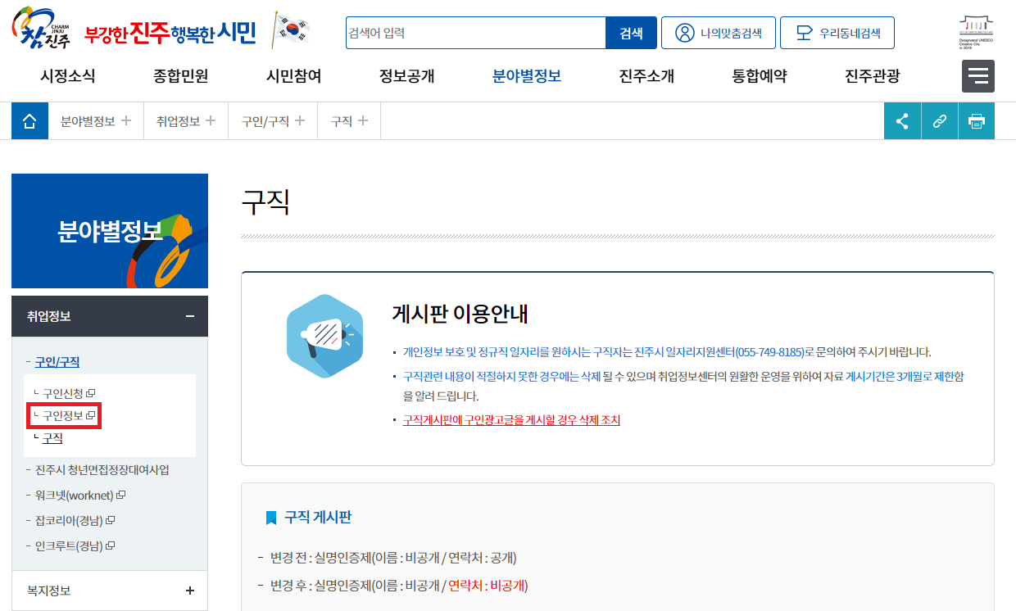Collapse the 취업정보 section
Image resolution: width=1016 pixels, height=611 pixels.
[190, 316]
